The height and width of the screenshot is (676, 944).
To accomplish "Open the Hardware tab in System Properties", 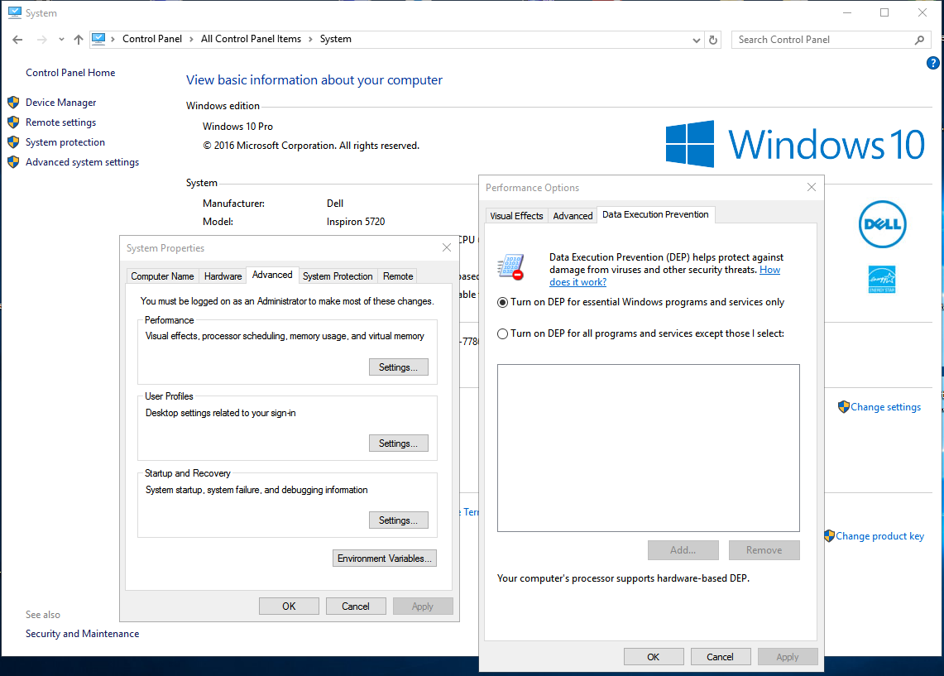I will pos(223,276).
